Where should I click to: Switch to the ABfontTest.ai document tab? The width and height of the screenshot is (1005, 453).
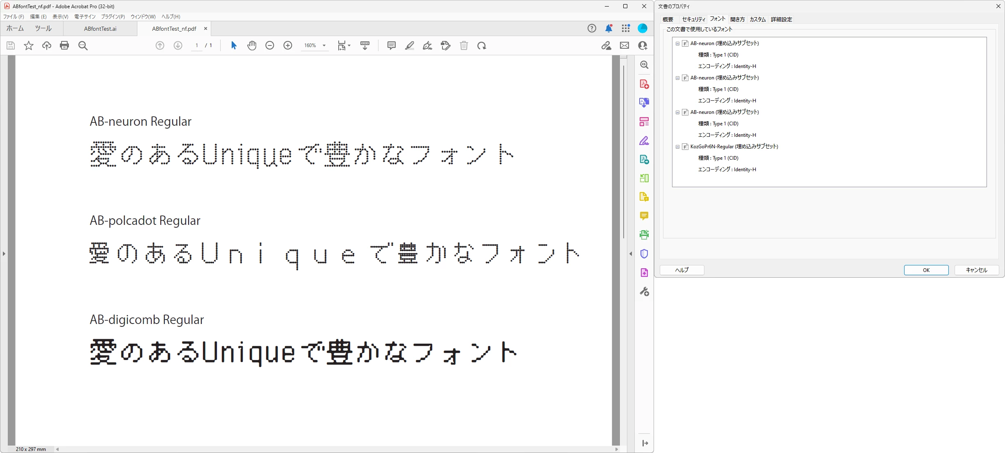(100, 29)
